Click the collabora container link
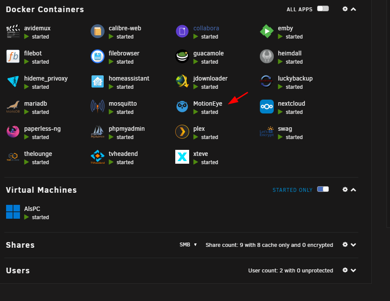Image resolution: width=390 pixels, height=301 pixels. (206, 28)
